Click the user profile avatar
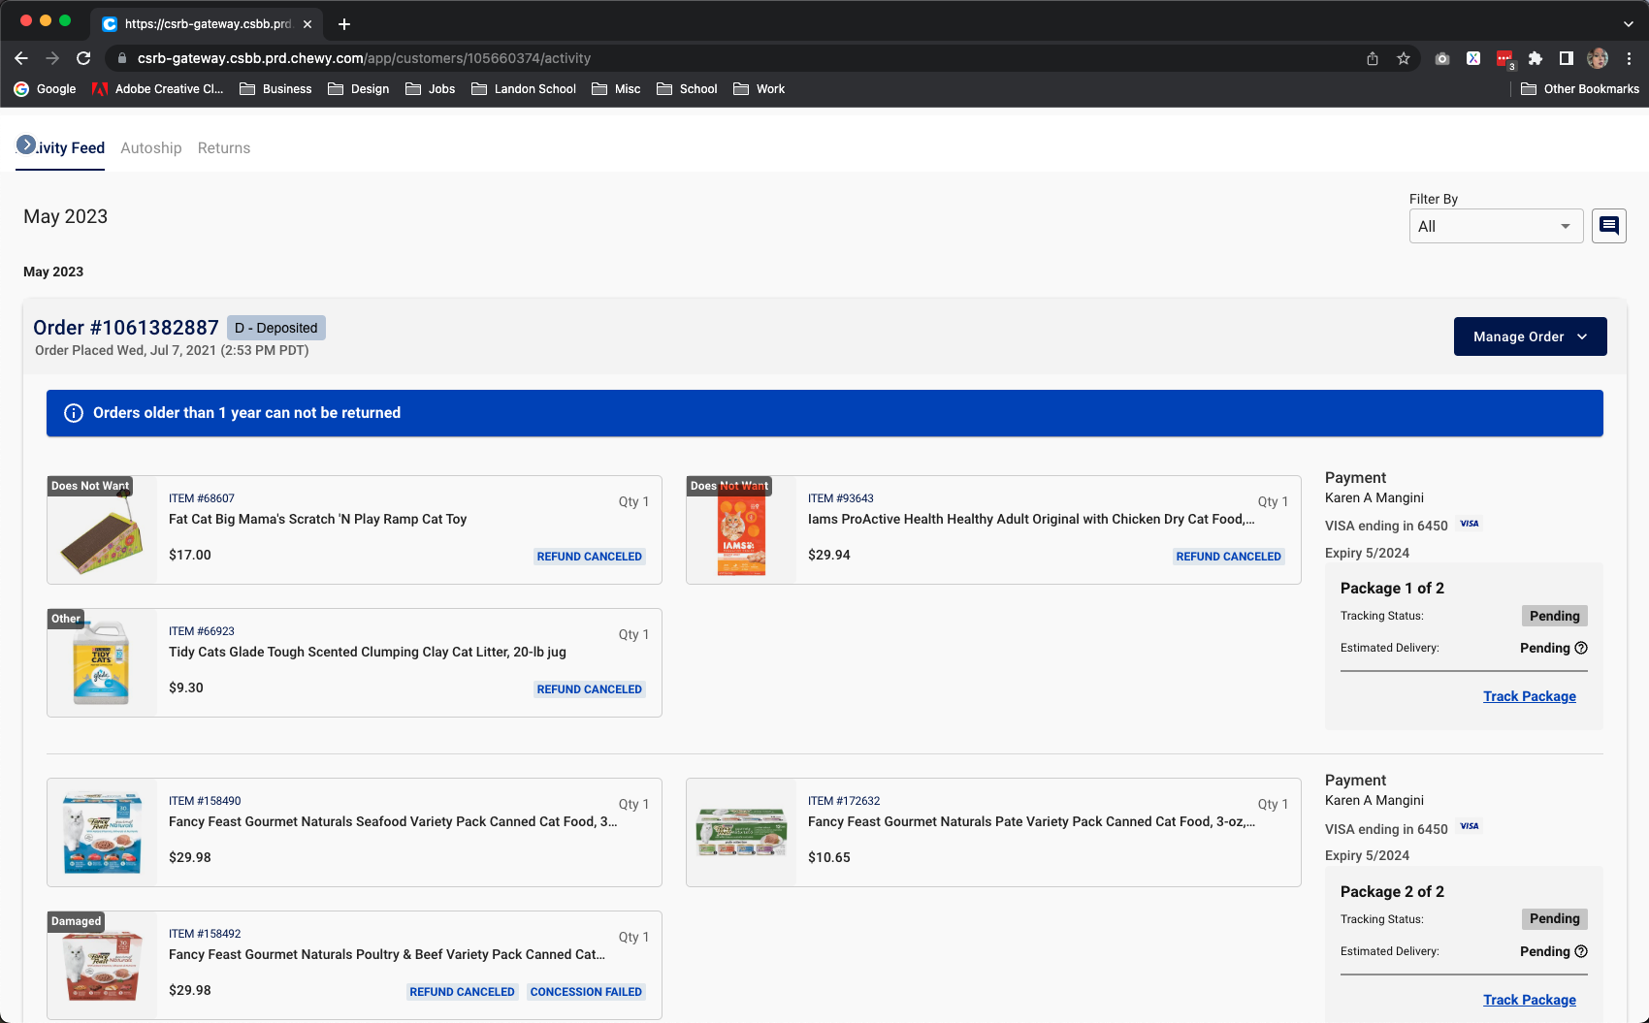This screenshot has width=1649, height=1023. pos(1598,58)
